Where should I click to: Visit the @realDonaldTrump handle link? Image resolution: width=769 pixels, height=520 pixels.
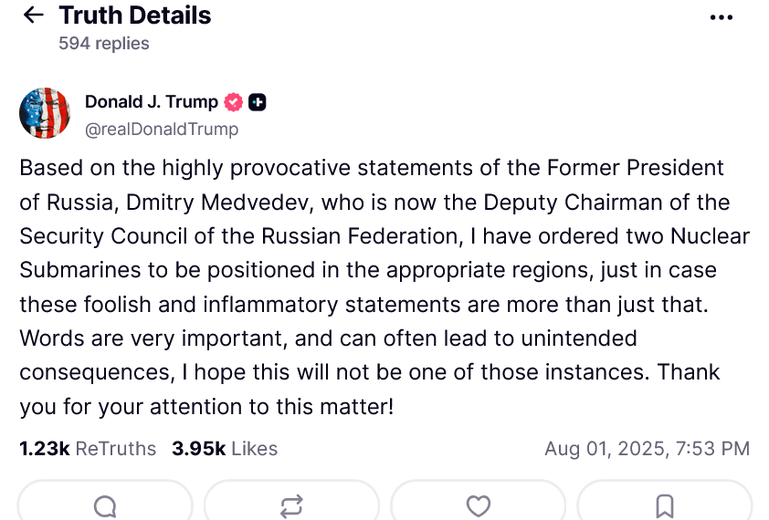[162, 129]
